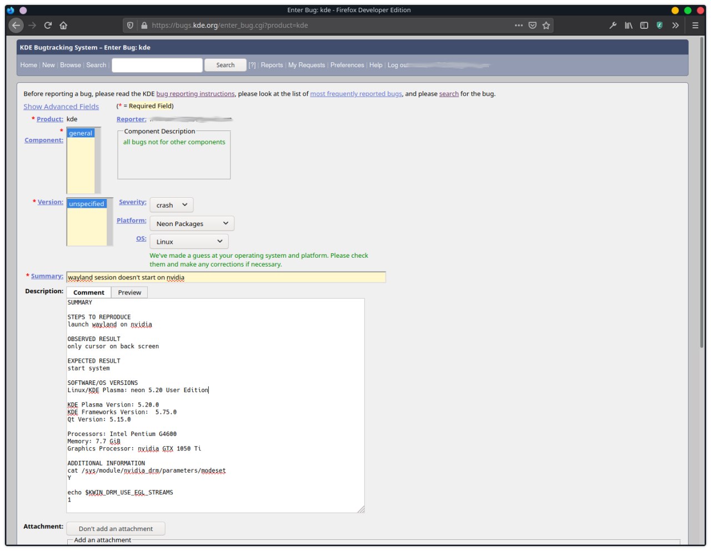Open Home in the Bugzilla navigation bar

29,65
